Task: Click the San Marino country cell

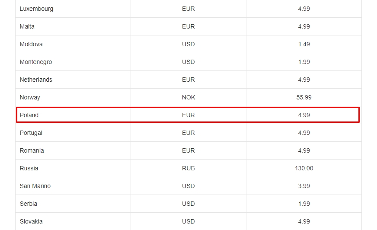Action: 35,186
